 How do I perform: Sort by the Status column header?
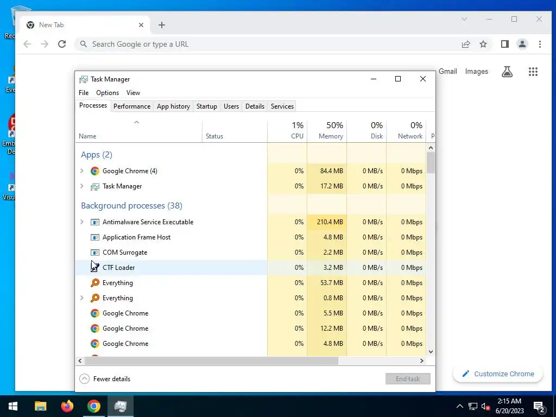pyautogui.click(x=235, y=130)
